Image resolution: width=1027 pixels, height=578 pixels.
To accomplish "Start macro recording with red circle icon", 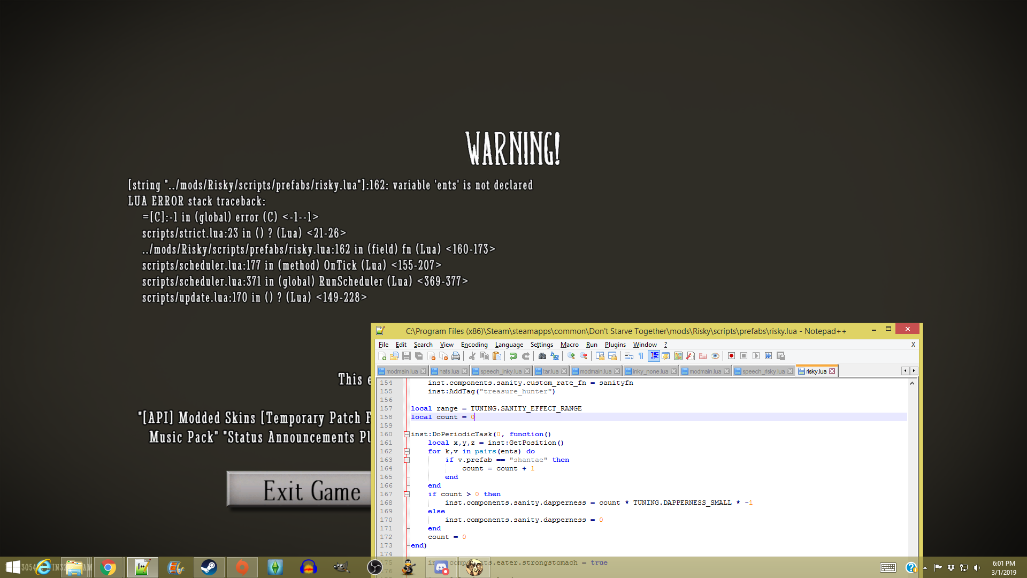I will [x=731, y=356].
